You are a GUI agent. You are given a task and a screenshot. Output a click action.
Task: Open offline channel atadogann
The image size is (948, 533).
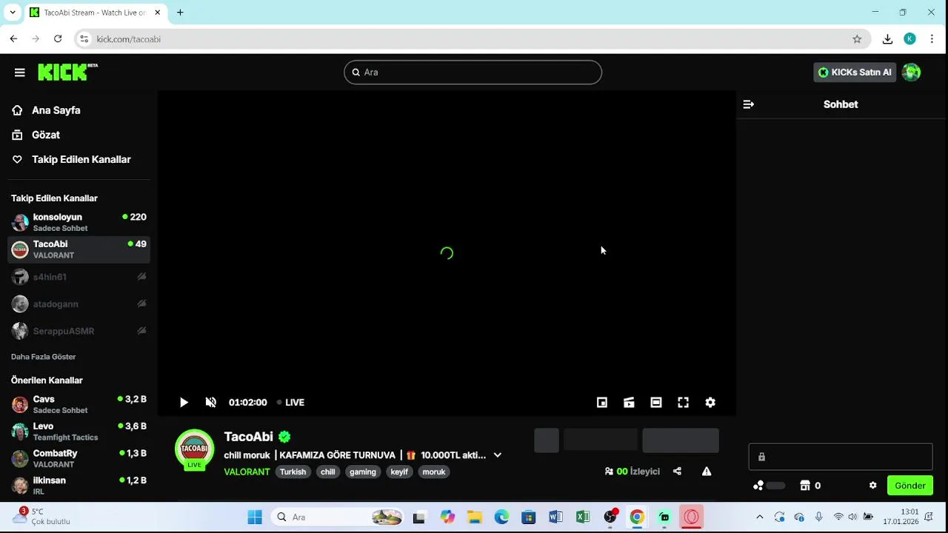[x=79, y=304]
